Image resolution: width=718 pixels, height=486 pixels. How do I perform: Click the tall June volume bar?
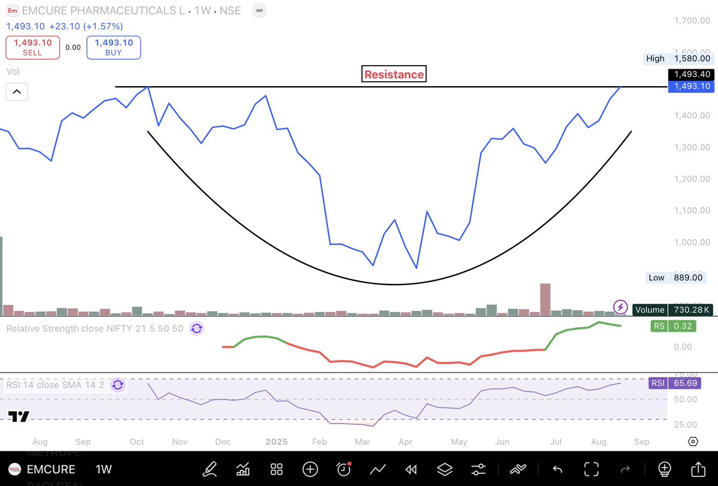point(545,299)
